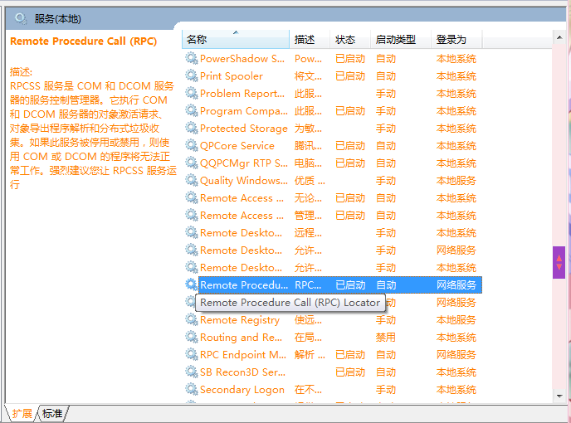Click 已启动 status of Print Spooler row
The height and width of the screenshot is (423, 571).
point(350,76)
